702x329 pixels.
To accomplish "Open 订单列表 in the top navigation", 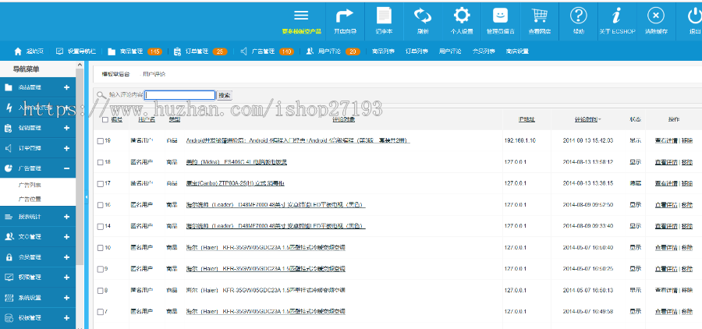I will [417, 51].
